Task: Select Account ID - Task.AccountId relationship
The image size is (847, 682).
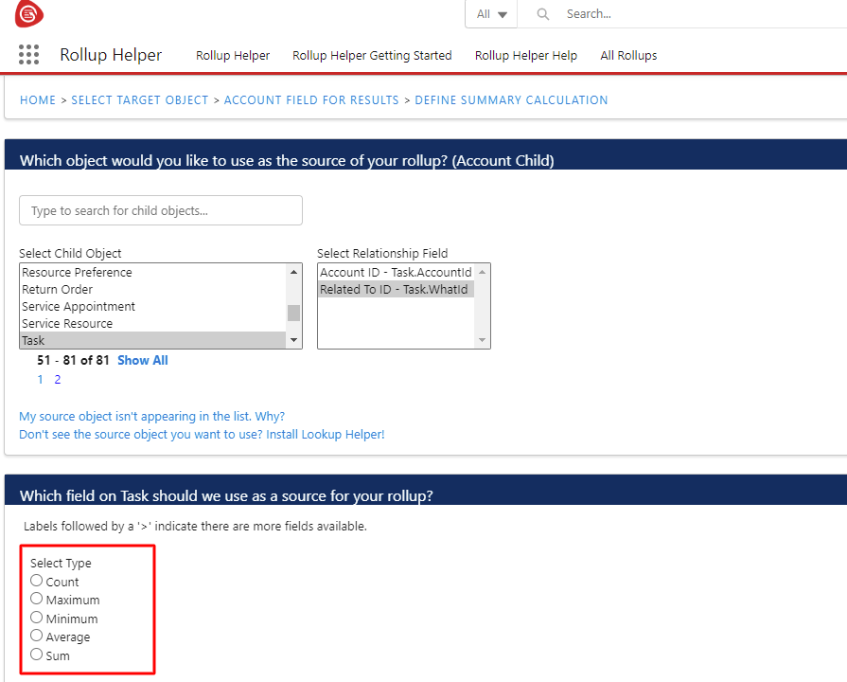Action: click(x=396, y=272)
